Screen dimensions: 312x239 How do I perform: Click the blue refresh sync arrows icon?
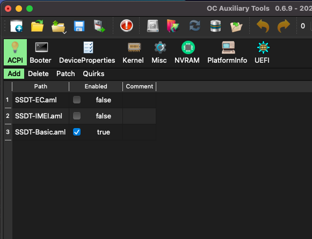[x=194, y=26]
